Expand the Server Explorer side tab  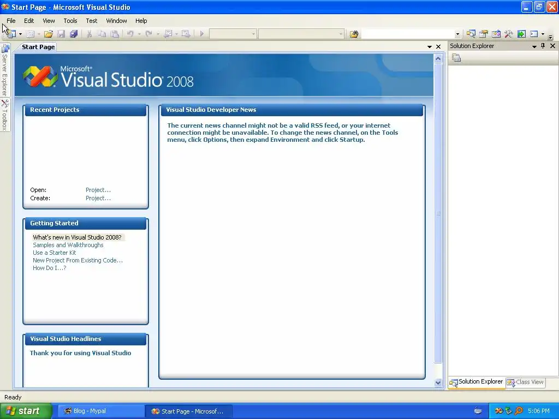[x=5, y=70]
